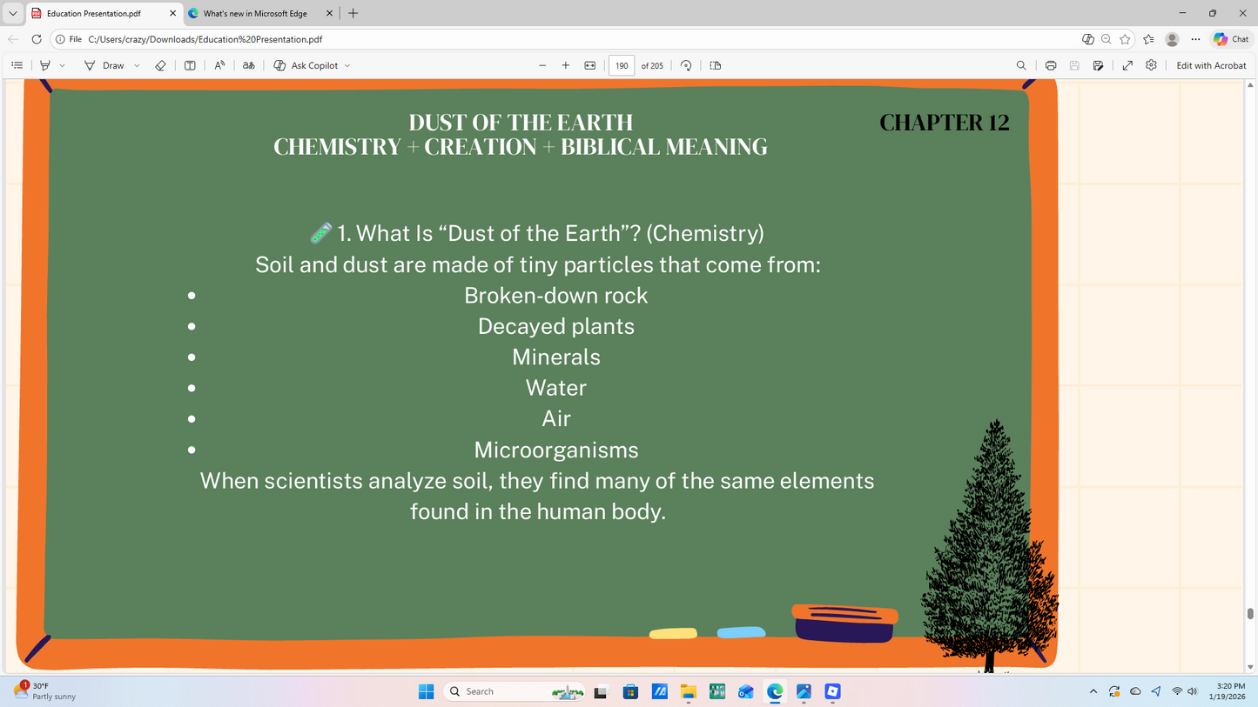Click the "Broken-down rock" bullet text
The image size is (1258, 707).
(555, 296)
